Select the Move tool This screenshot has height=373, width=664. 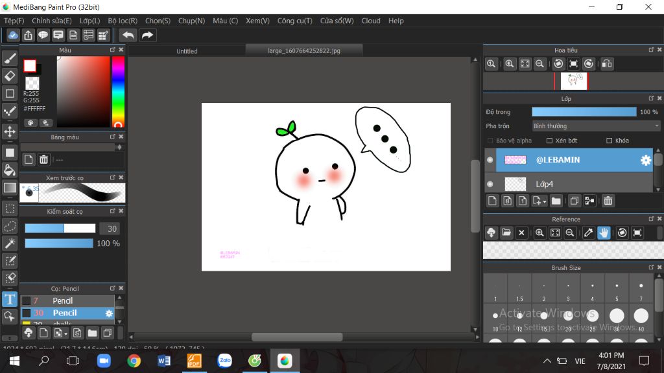pos(10,131)
